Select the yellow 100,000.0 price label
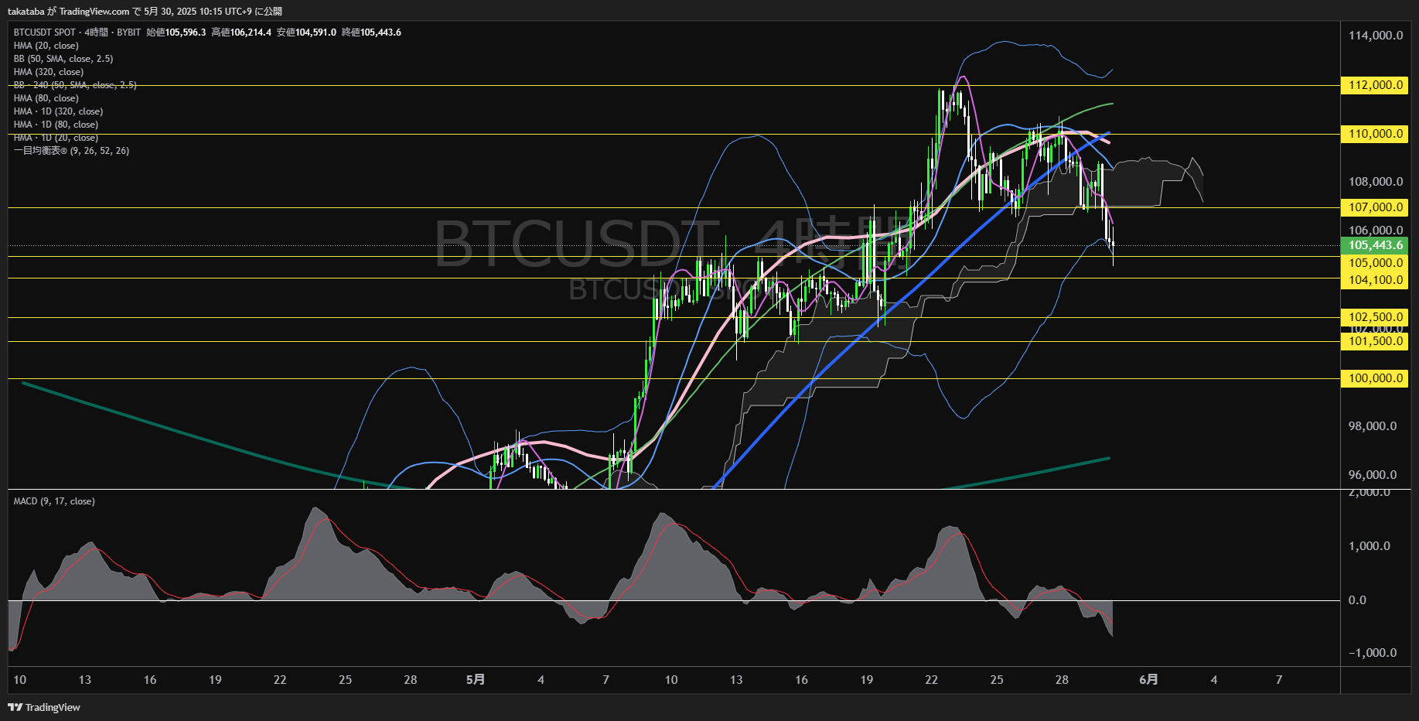The width and height of the screenshot is (1419, 721). 1374,378
